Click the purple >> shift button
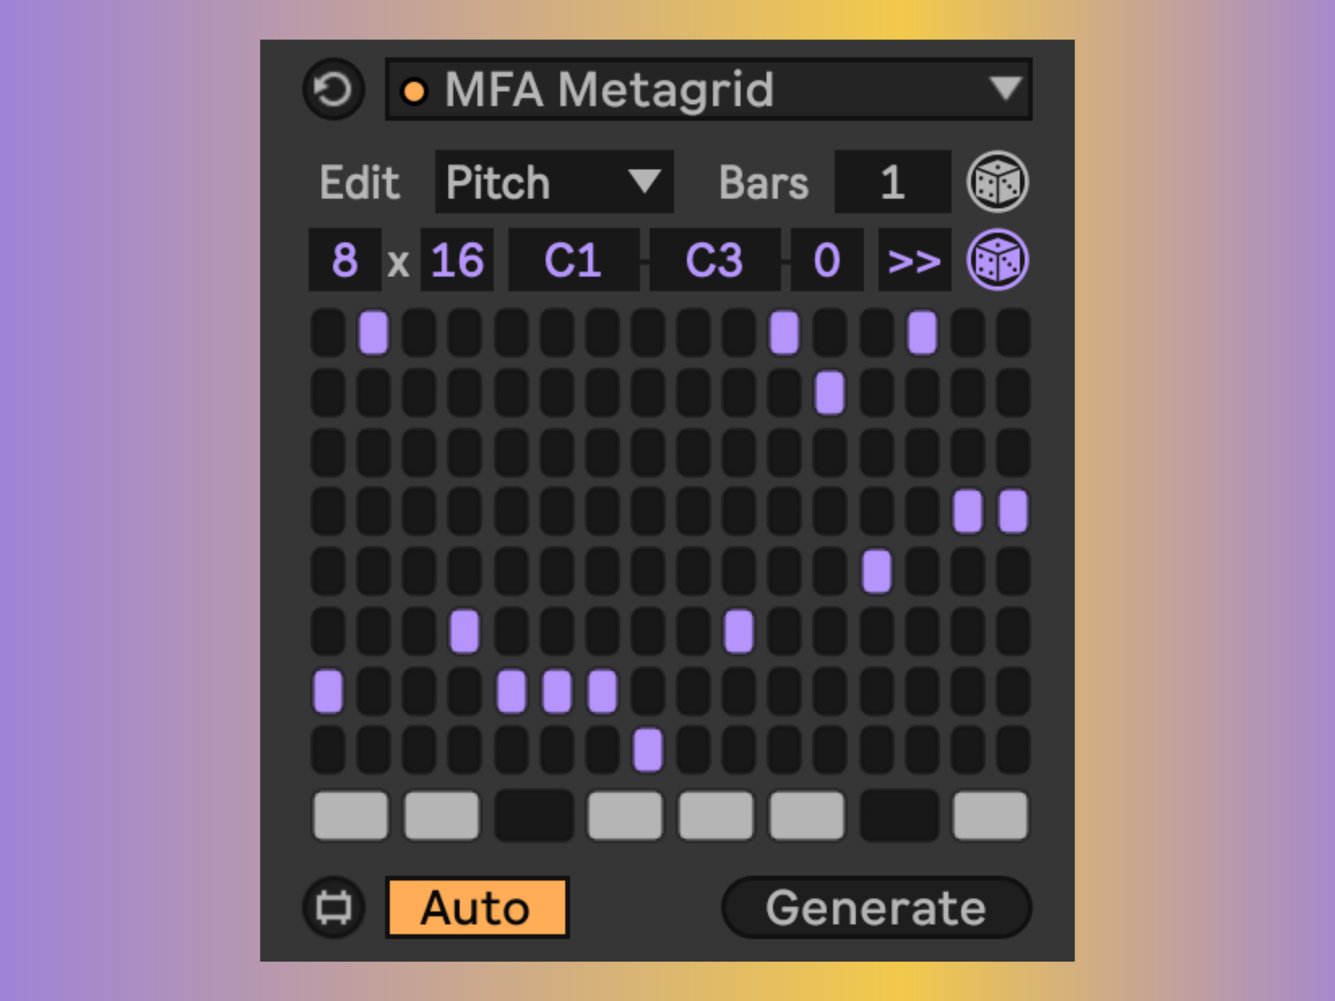 click(x=914, y=260)
